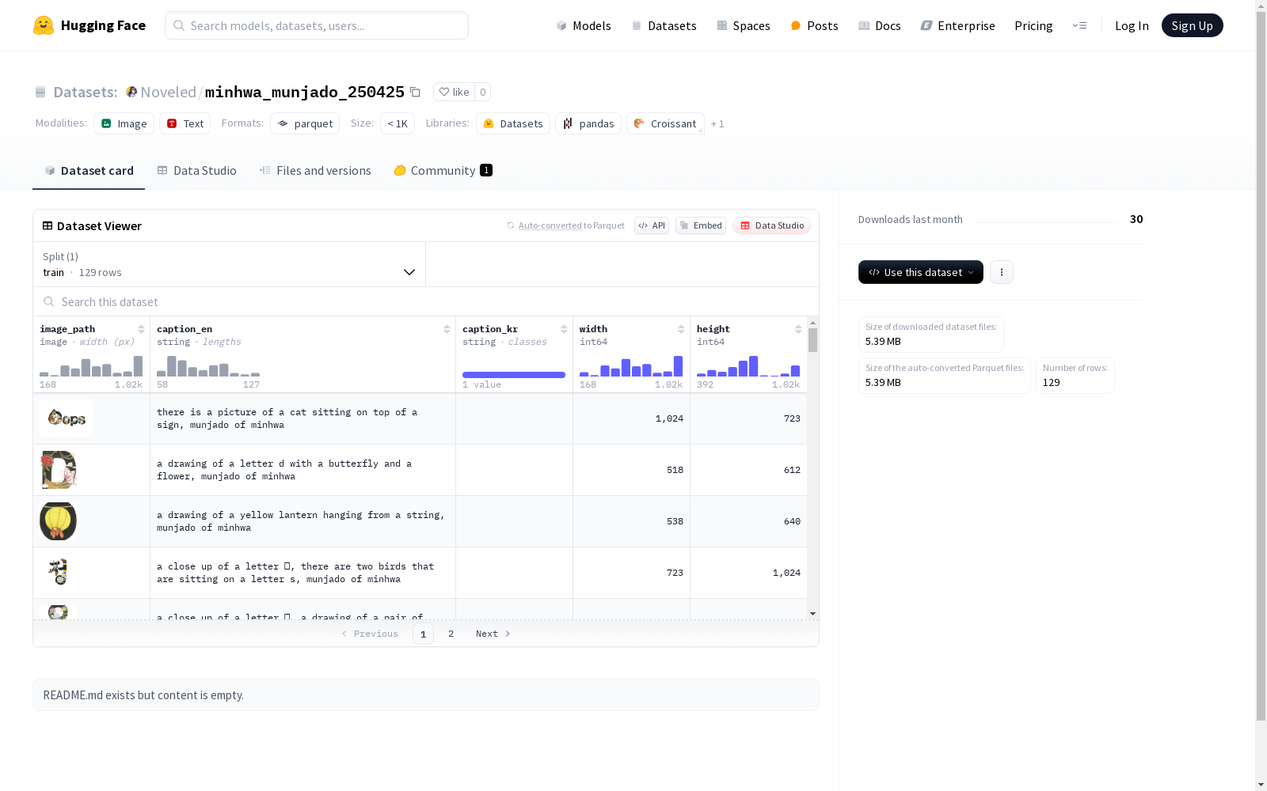The image size is (1267, 791).
Task: Switch to the Data Studio tab
Action: [x=197, y=170]
